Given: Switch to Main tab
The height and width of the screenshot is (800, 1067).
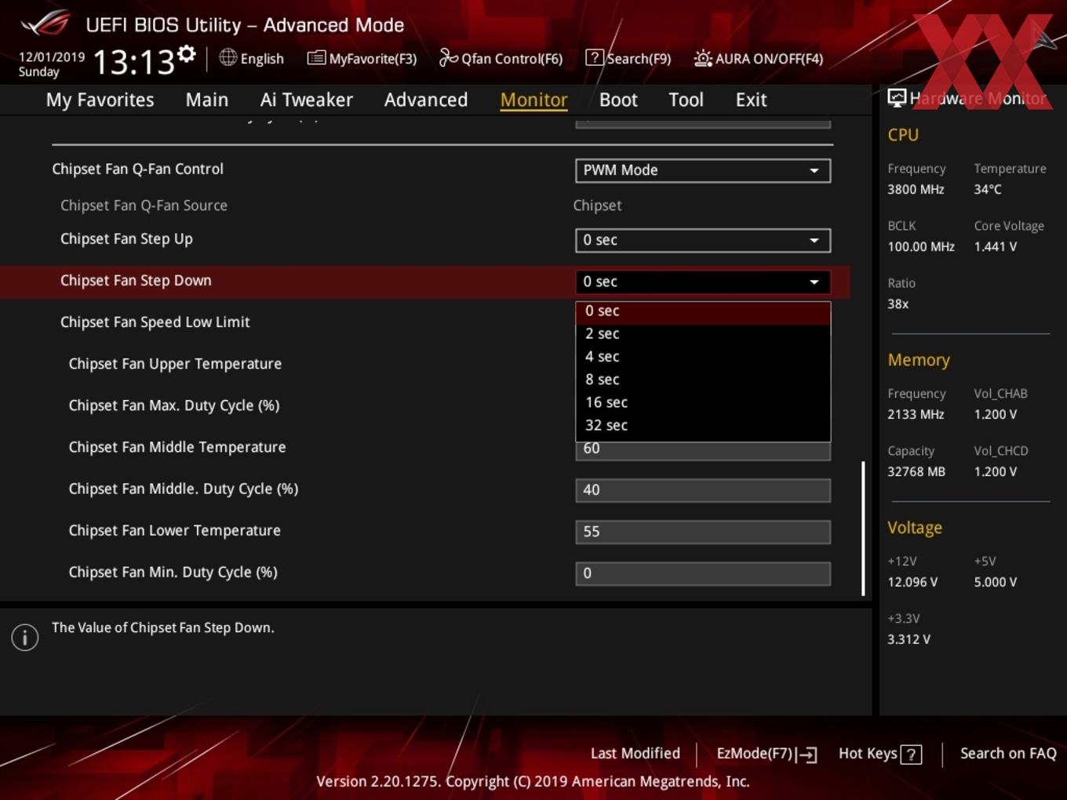Looking at the screenshot, I should [x=207, y=100].
